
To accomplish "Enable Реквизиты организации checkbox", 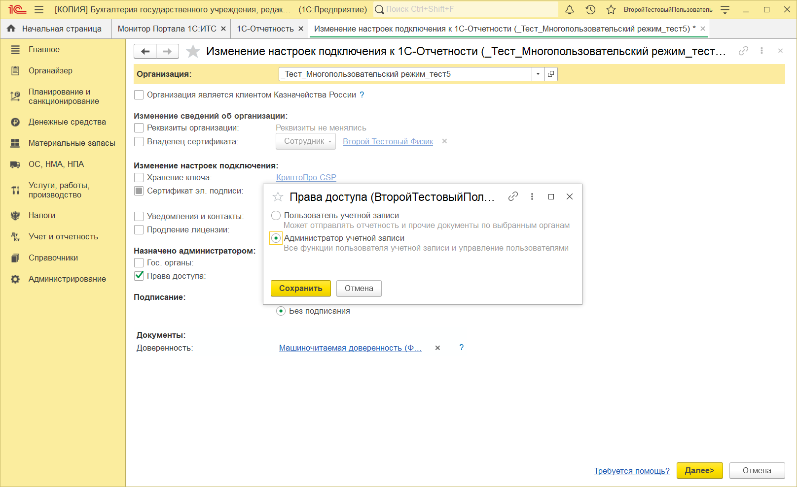I will [x=139, y=128].
